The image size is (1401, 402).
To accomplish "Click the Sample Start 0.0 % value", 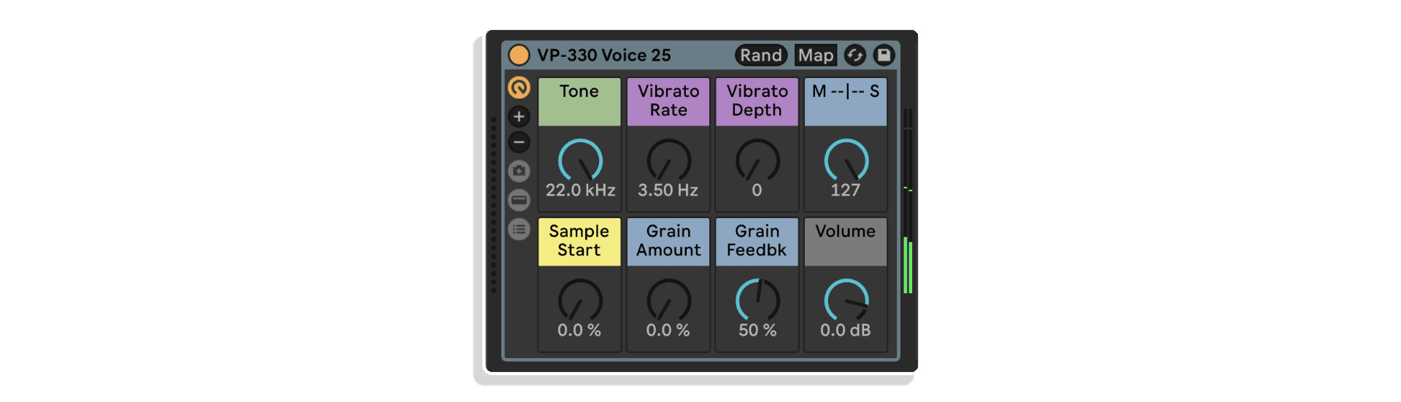I will click(579, 331).
